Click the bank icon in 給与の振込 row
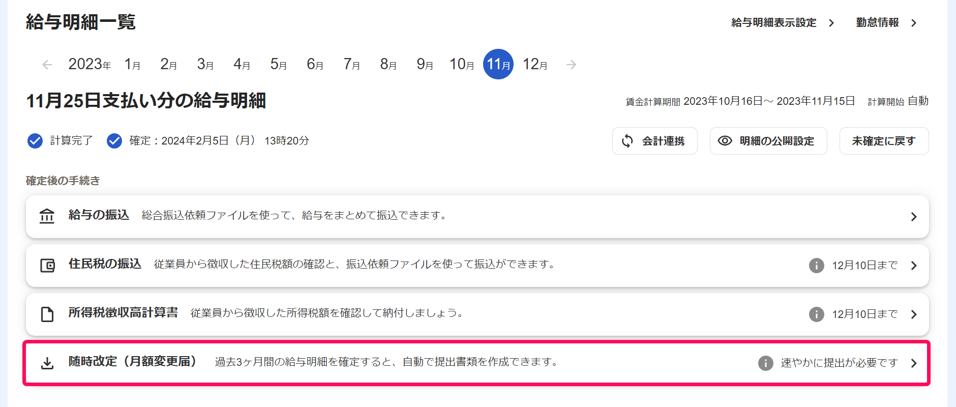This screenshot has height=407, width=956. (x=47, y=216)
